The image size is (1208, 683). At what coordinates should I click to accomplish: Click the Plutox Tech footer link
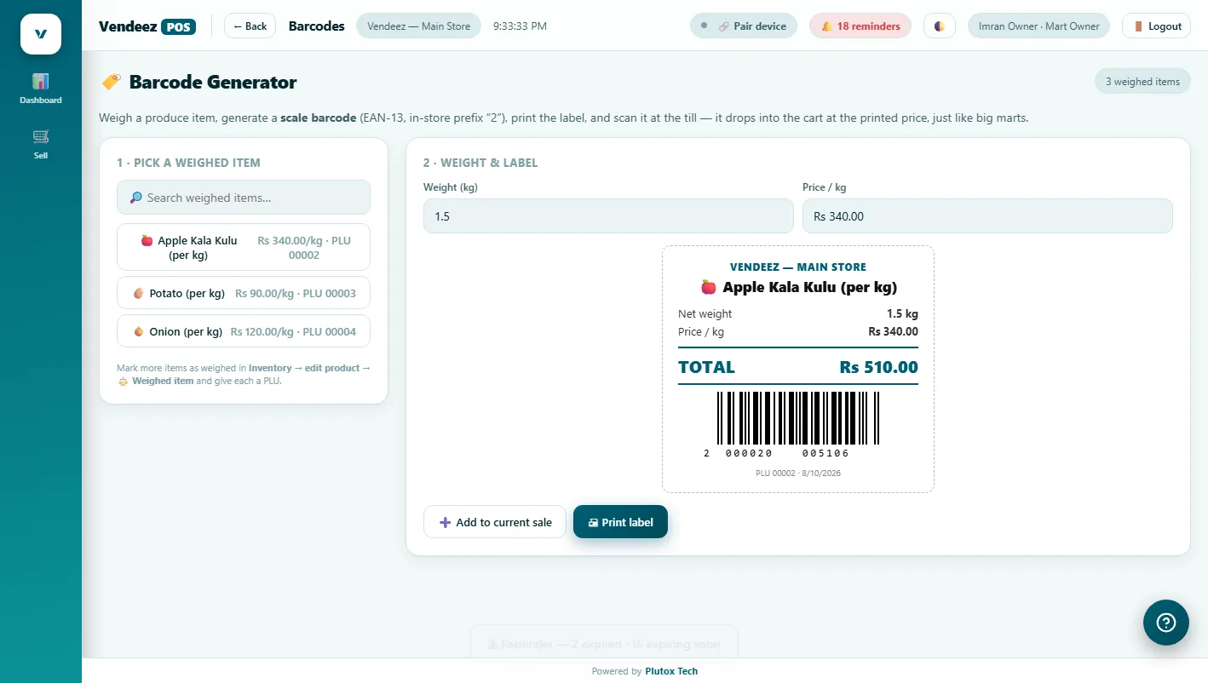point(671,671)
